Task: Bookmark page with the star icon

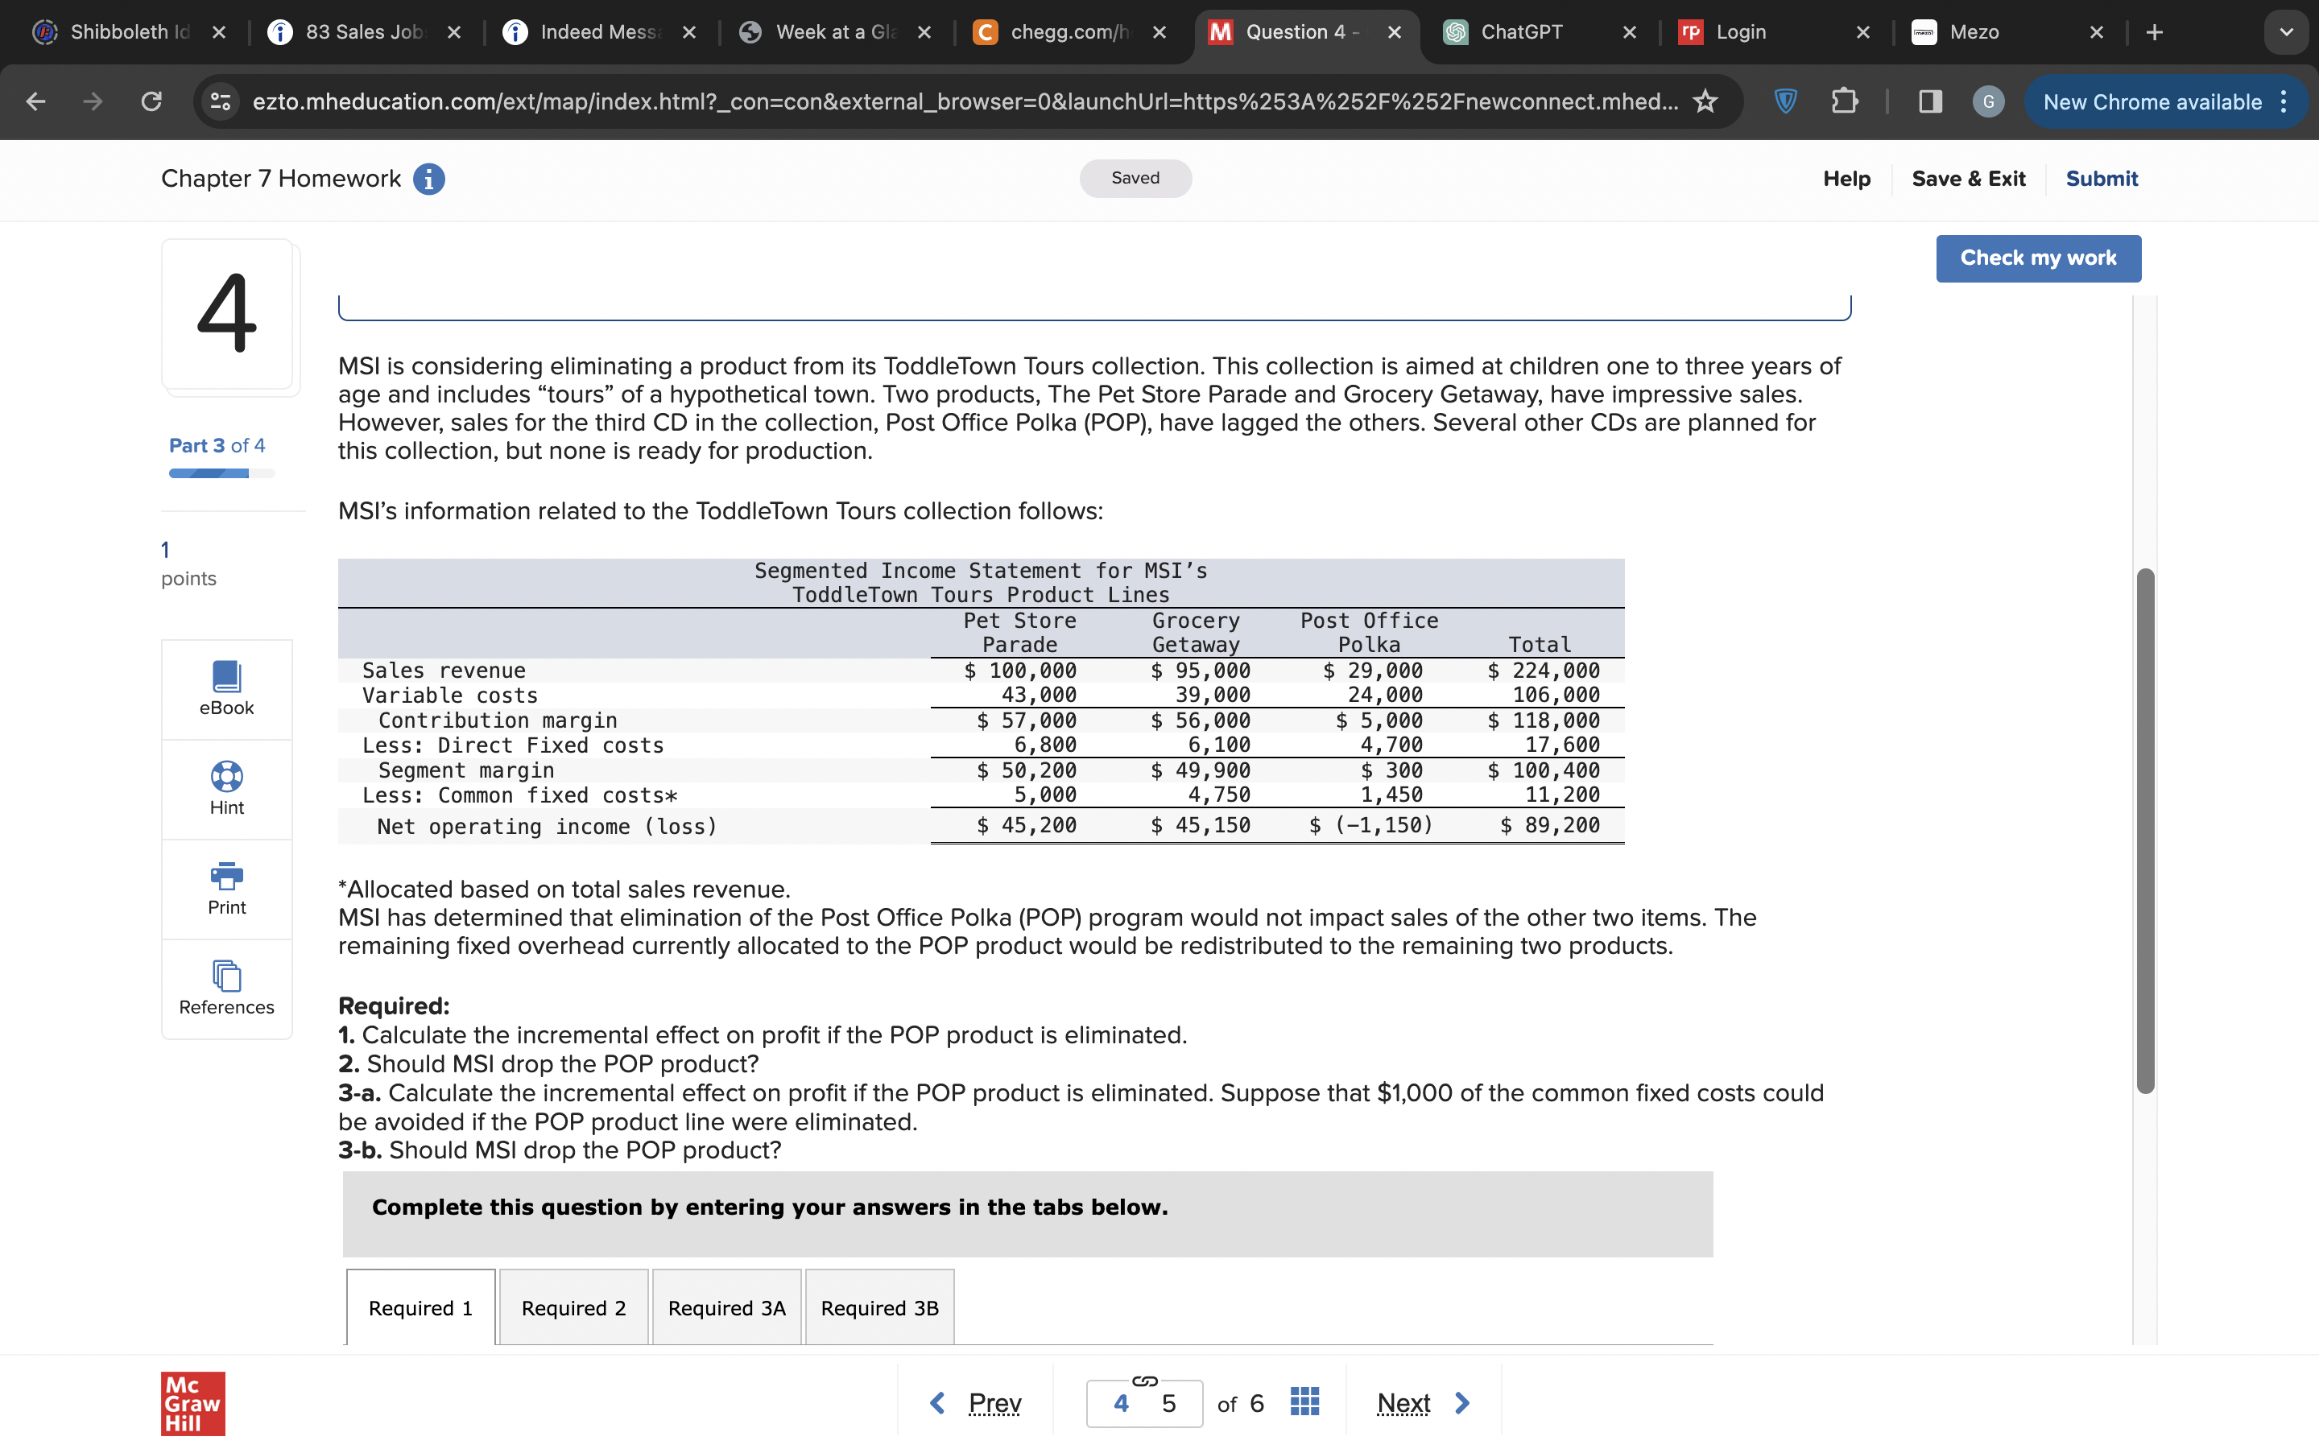Action: [1705, 101]
